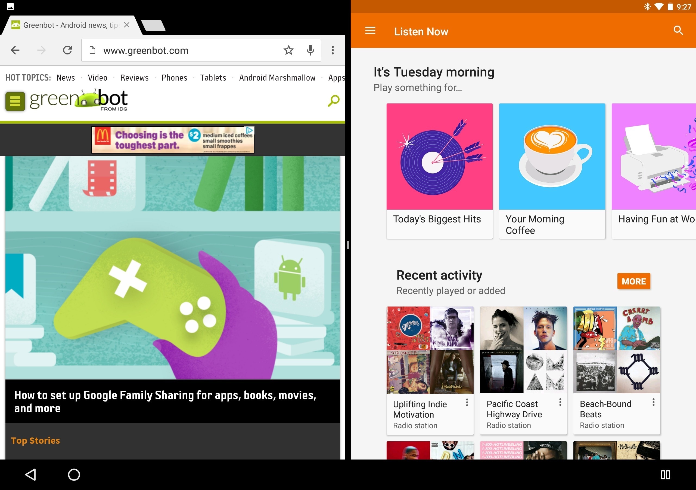Open a new Chrome tab
This screenshot has width=696, height=490.
154,25
